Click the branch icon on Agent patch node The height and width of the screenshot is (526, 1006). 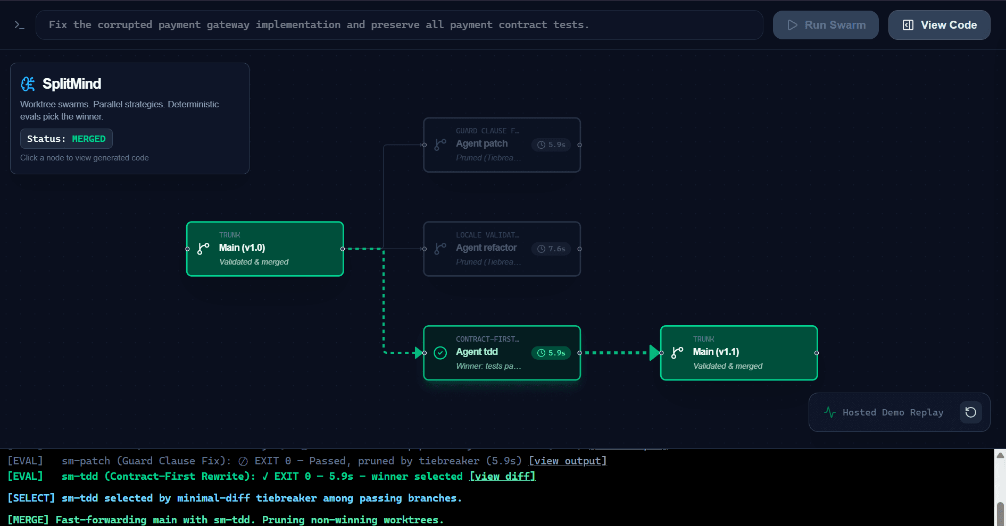pyautogui.click(x=440, y=145)
